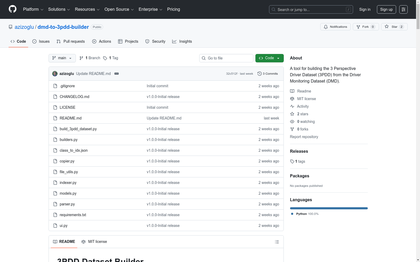Click the Report repository link
Screen dimensions: 420x262
click(304, 137)
